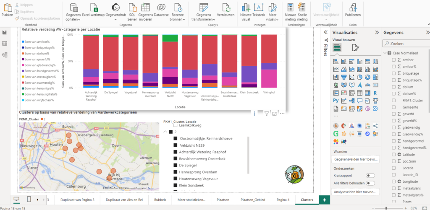Toggle the Kruisrapport switch
The image size is (430, 210).
point(370,176)
